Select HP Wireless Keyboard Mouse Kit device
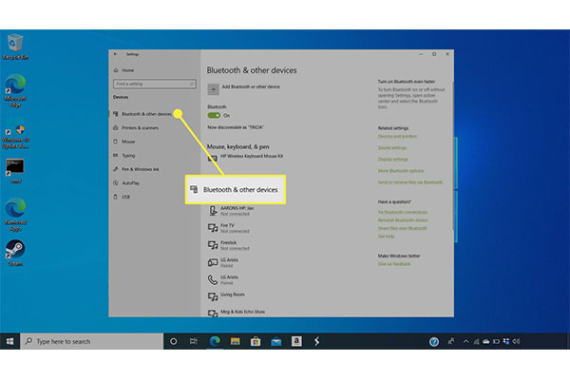 coord(245,157)
